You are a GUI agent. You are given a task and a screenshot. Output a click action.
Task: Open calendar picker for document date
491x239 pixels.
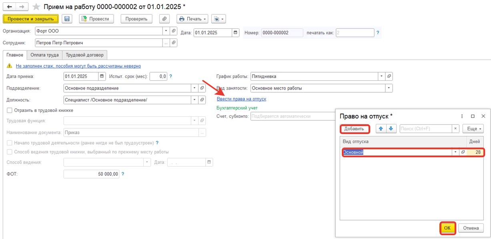[x=236, y=33]
